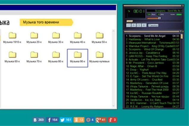Share on Facebook button showing 164
The width and height of the screenshot is (189, 126).
pos(52,120)
